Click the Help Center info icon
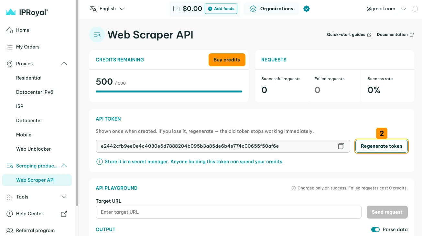 coord(10,214)
